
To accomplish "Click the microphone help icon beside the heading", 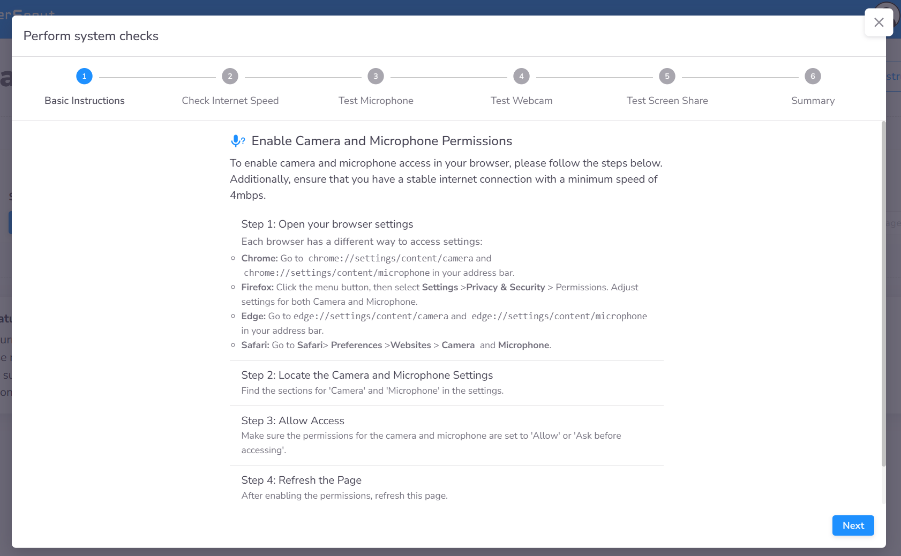I will pyautogui.click(x=237, y=141).
